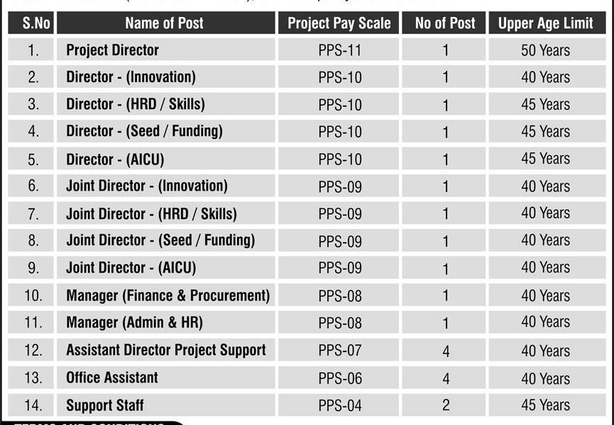614x425 pixels.
Task: Click the Upper Age Limit header
Action: (x=545, y=23)
